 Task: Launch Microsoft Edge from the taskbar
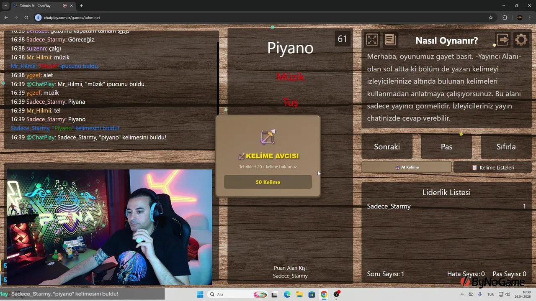[287, 294]
